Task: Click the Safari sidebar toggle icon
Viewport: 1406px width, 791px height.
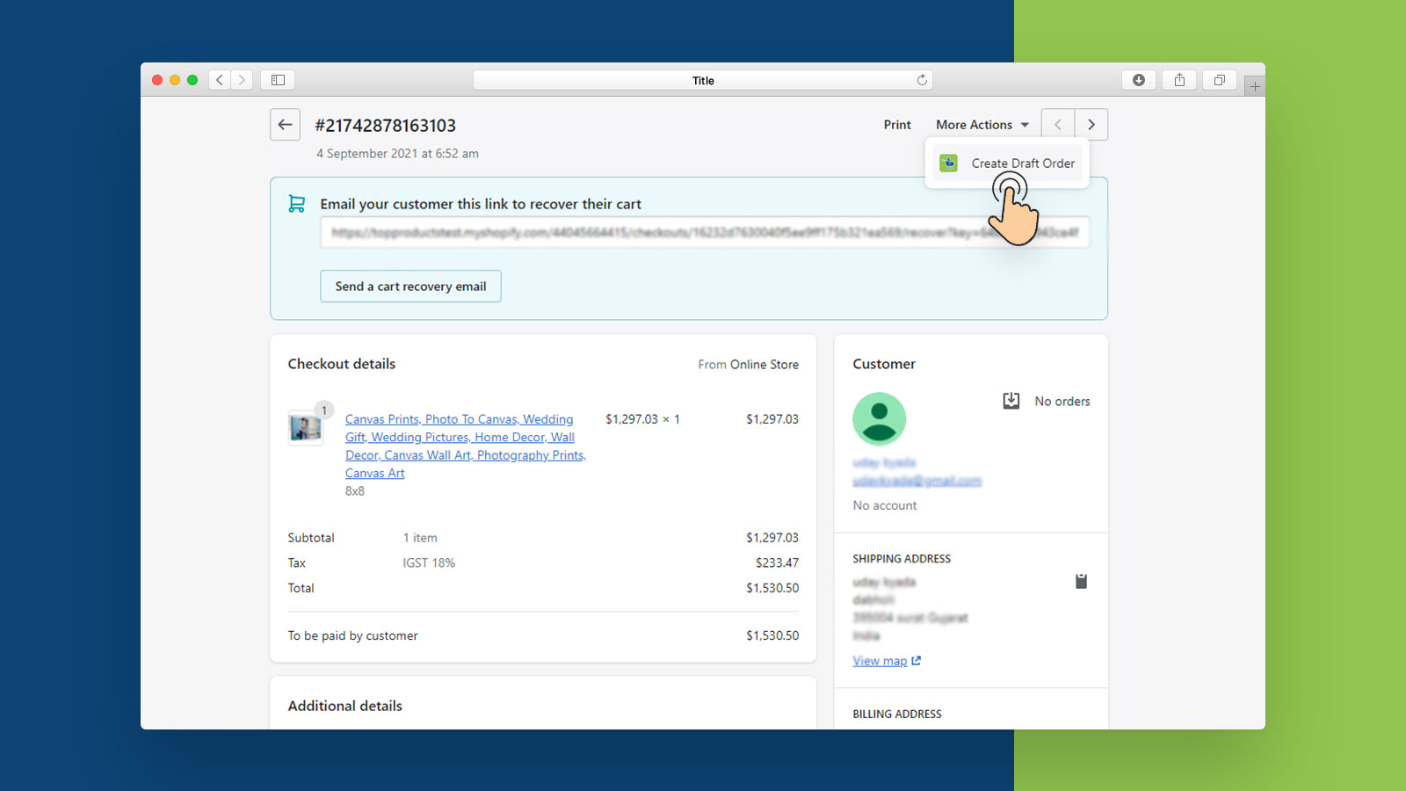Action: (278, 80)
